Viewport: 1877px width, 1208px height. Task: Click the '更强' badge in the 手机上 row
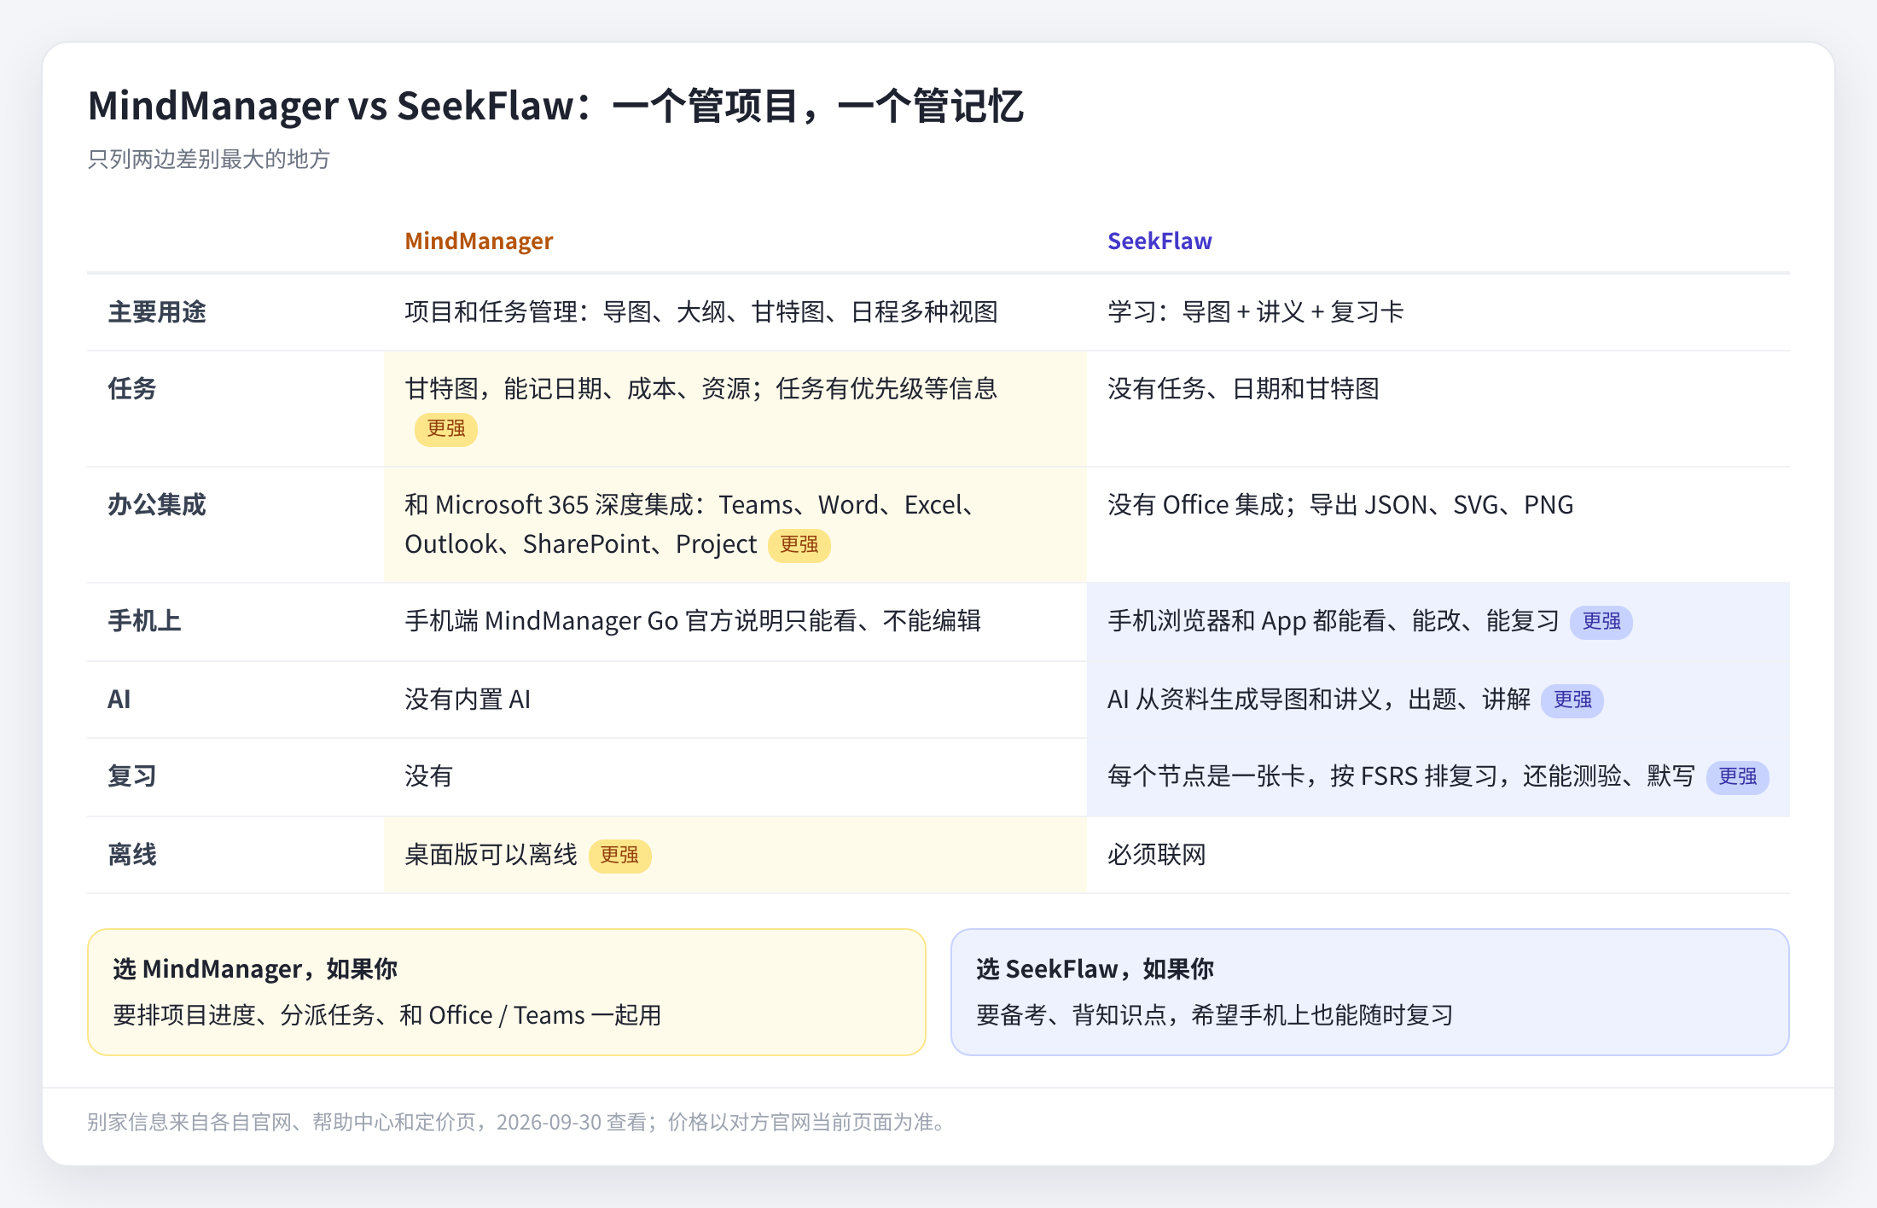tap(1601, 622)
